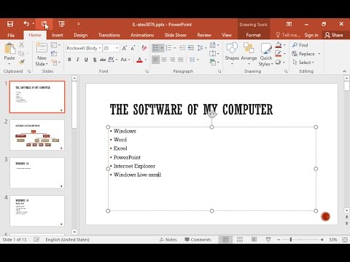Image resolution: width=350 pixels, height=262 pixels.
Task: Open the Design tab
Action: [x=81, y=35]
